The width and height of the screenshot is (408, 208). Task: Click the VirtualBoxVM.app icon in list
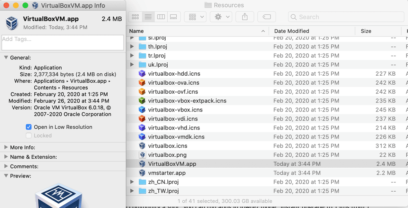[142, 164]
